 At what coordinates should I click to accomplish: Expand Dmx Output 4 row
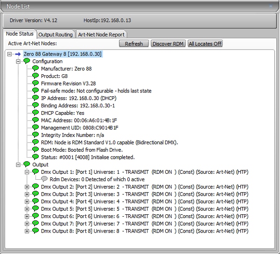pyautogui.click(x=27, y=202)
